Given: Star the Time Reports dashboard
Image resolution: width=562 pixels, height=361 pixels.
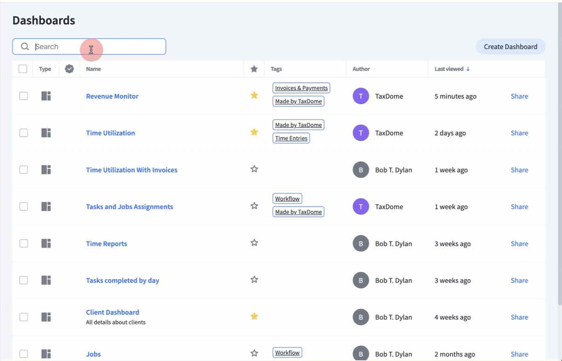Looking at the screenshot, I should (254, 243).
